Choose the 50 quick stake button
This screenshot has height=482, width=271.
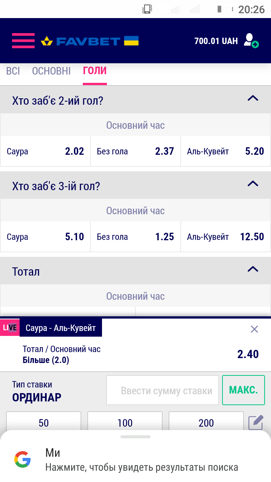pyautogui.click(x=44, y=423)
